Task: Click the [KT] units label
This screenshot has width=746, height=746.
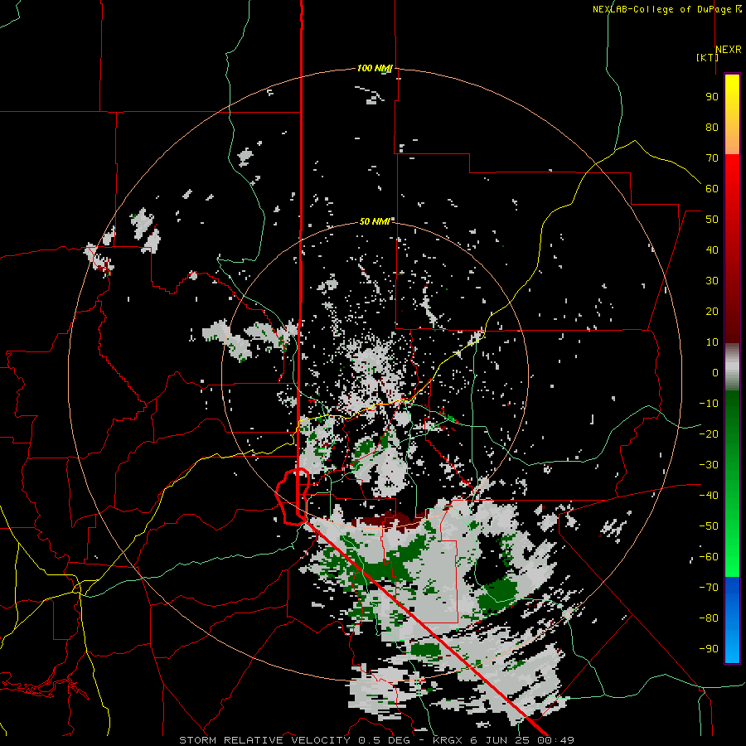Action: 707,57
